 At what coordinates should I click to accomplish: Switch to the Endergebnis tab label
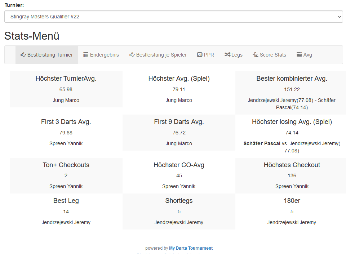click(104, 55)
